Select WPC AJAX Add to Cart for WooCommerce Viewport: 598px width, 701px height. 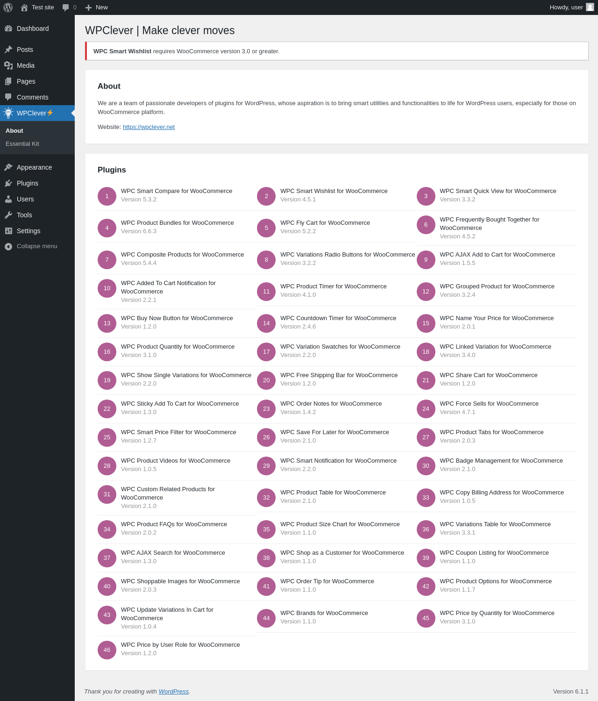pos(498,255)
